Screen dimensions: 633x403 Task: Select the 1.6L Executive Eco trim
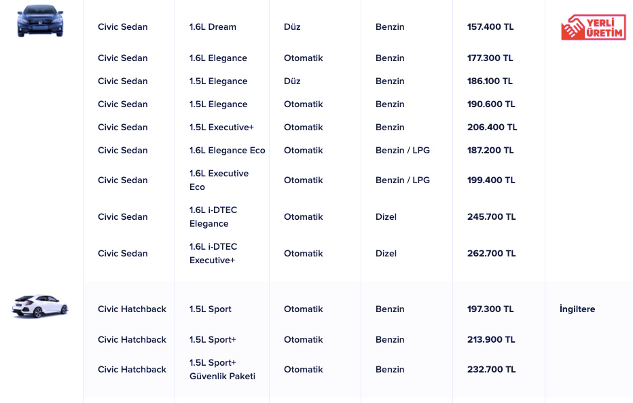(x=219, y=180)
